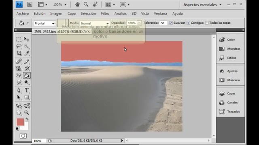This screenshot has height=145, width=259.
Task: Collapse the toolbox using double-arrow
Action: (x=16, y=30)
